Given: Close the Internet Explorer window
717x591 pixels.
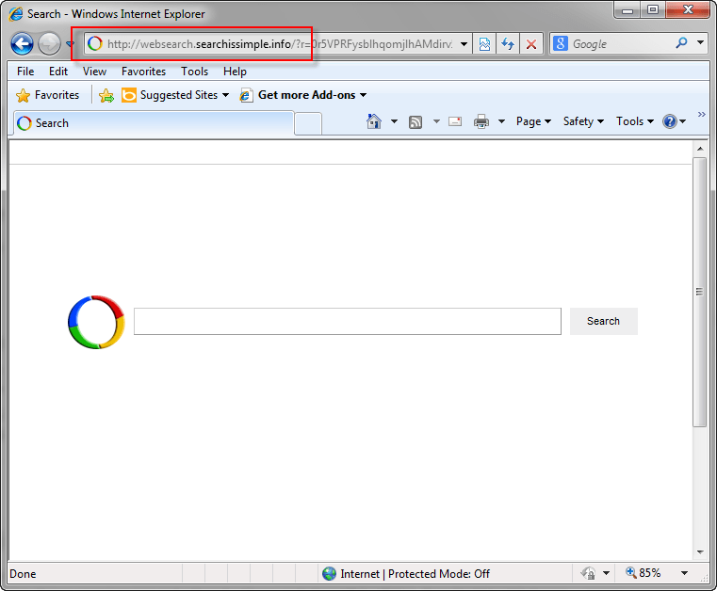Looking at the screenshot, I should (x=687, y=10).
